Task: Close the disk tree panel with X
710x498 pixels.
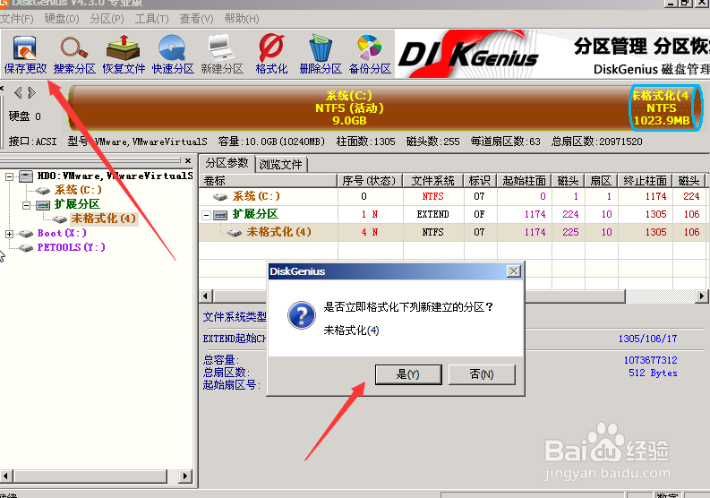Action: pos(188,160)
